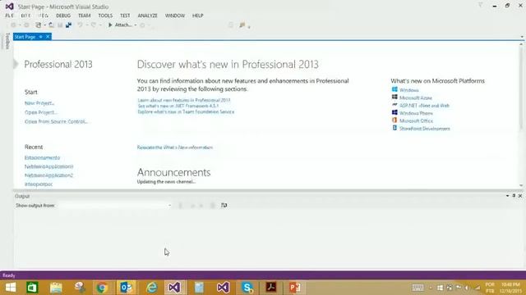Open Learn about new features in Professional 2013

coord(184,100)
